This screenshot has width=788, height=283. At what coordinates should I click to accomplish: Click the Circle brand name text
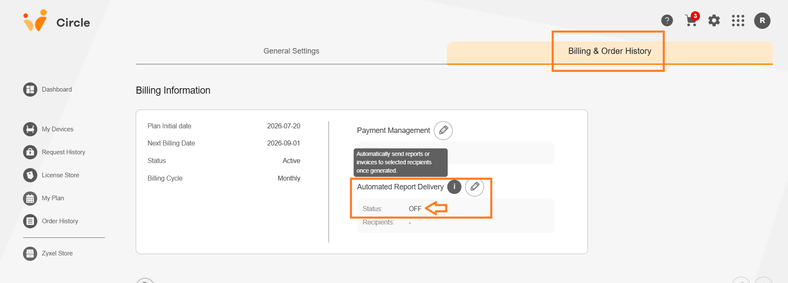click(x=73, y=23)
